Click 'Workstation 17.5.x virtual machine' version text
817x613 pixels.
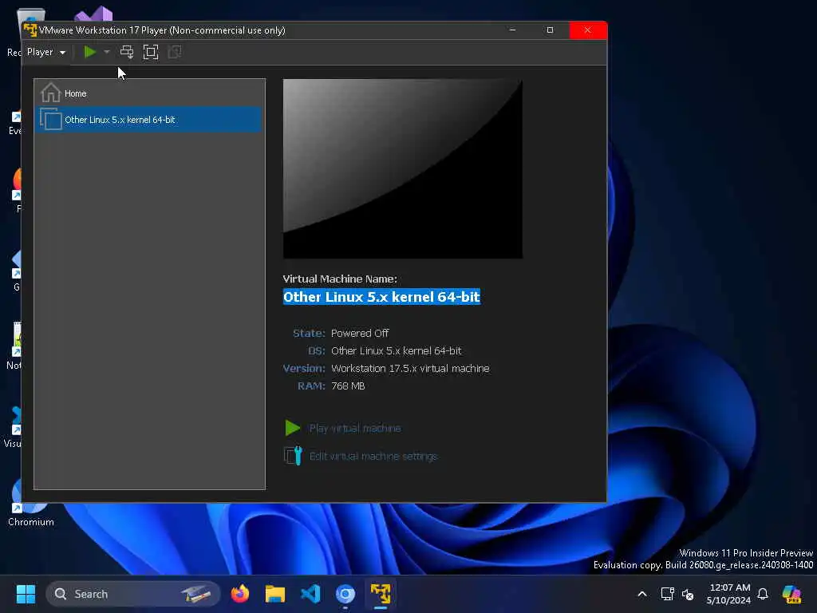410,369
